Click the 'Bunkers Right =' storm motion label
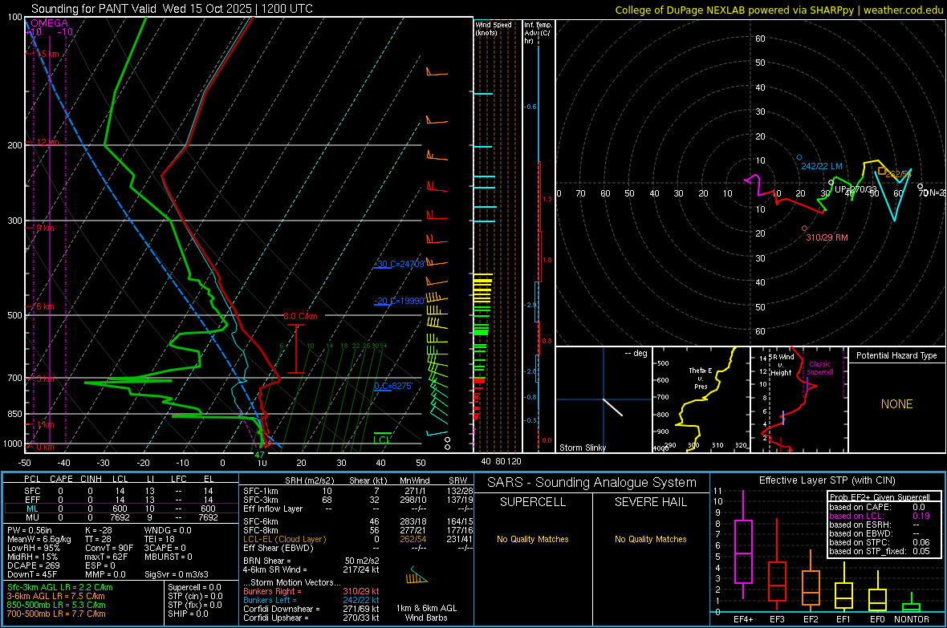The width and height of the screenshot is (947, 628). (272, 591)
